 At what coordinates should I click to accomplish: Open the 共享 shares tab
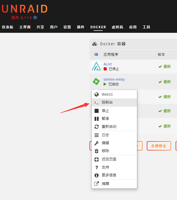pyautogui.click(x=40, y=27)
